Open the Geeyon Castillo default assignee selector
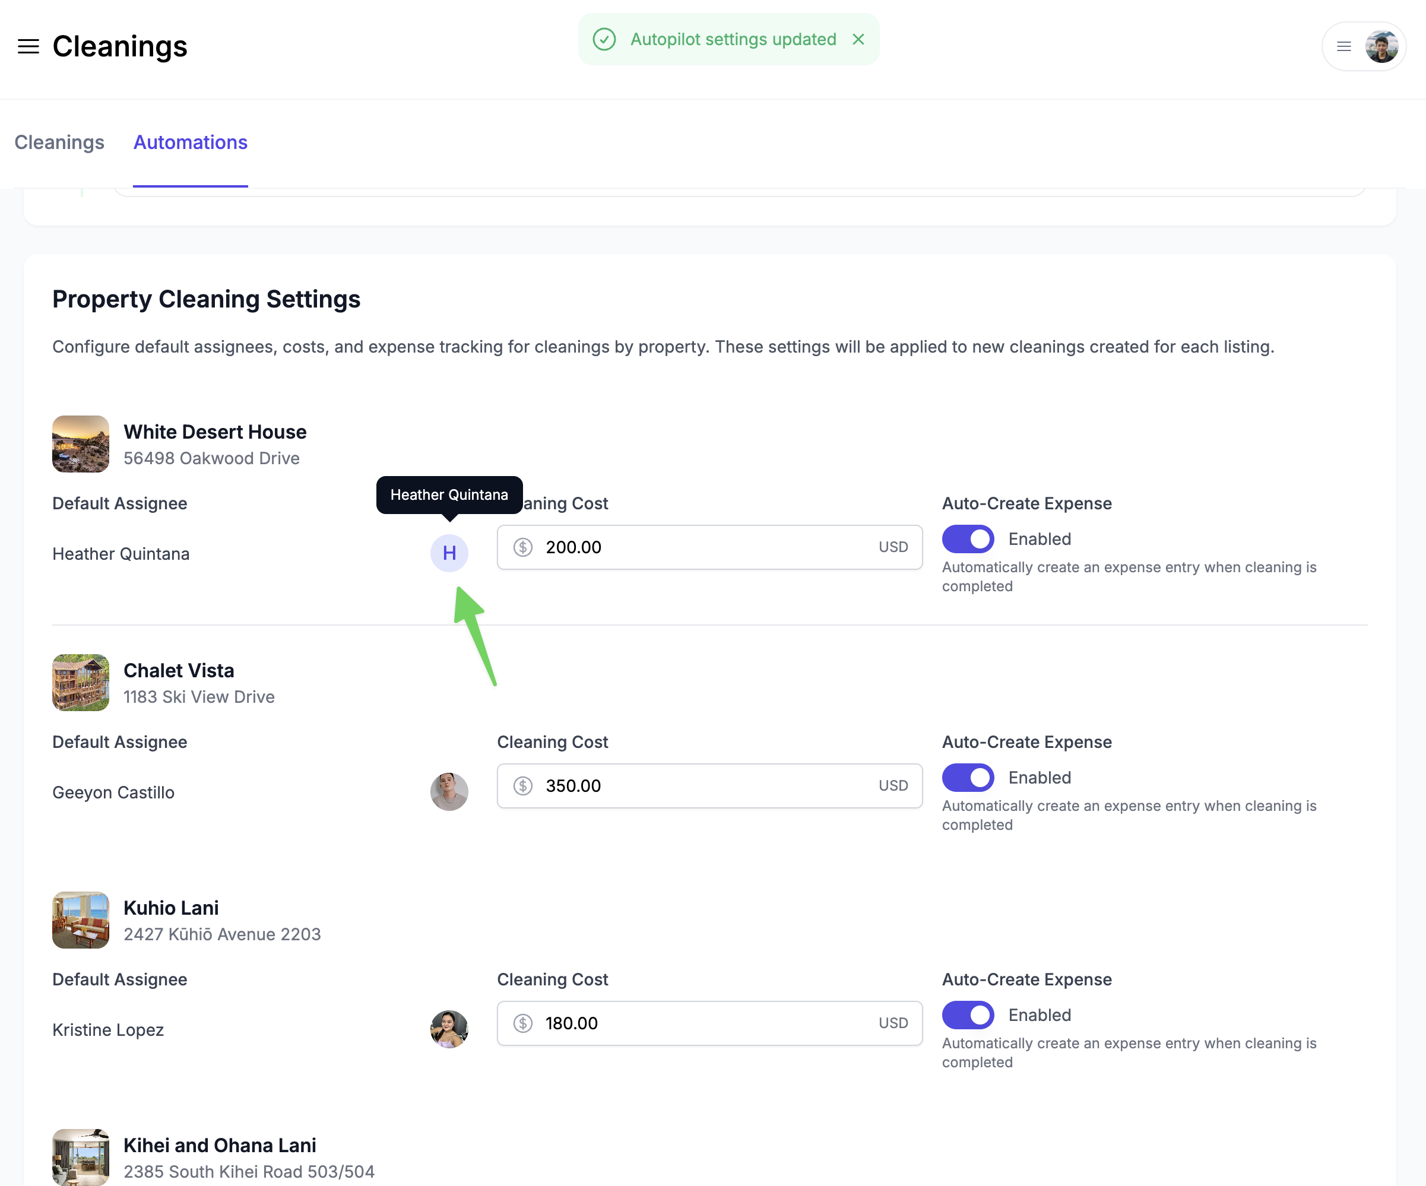 113,792
